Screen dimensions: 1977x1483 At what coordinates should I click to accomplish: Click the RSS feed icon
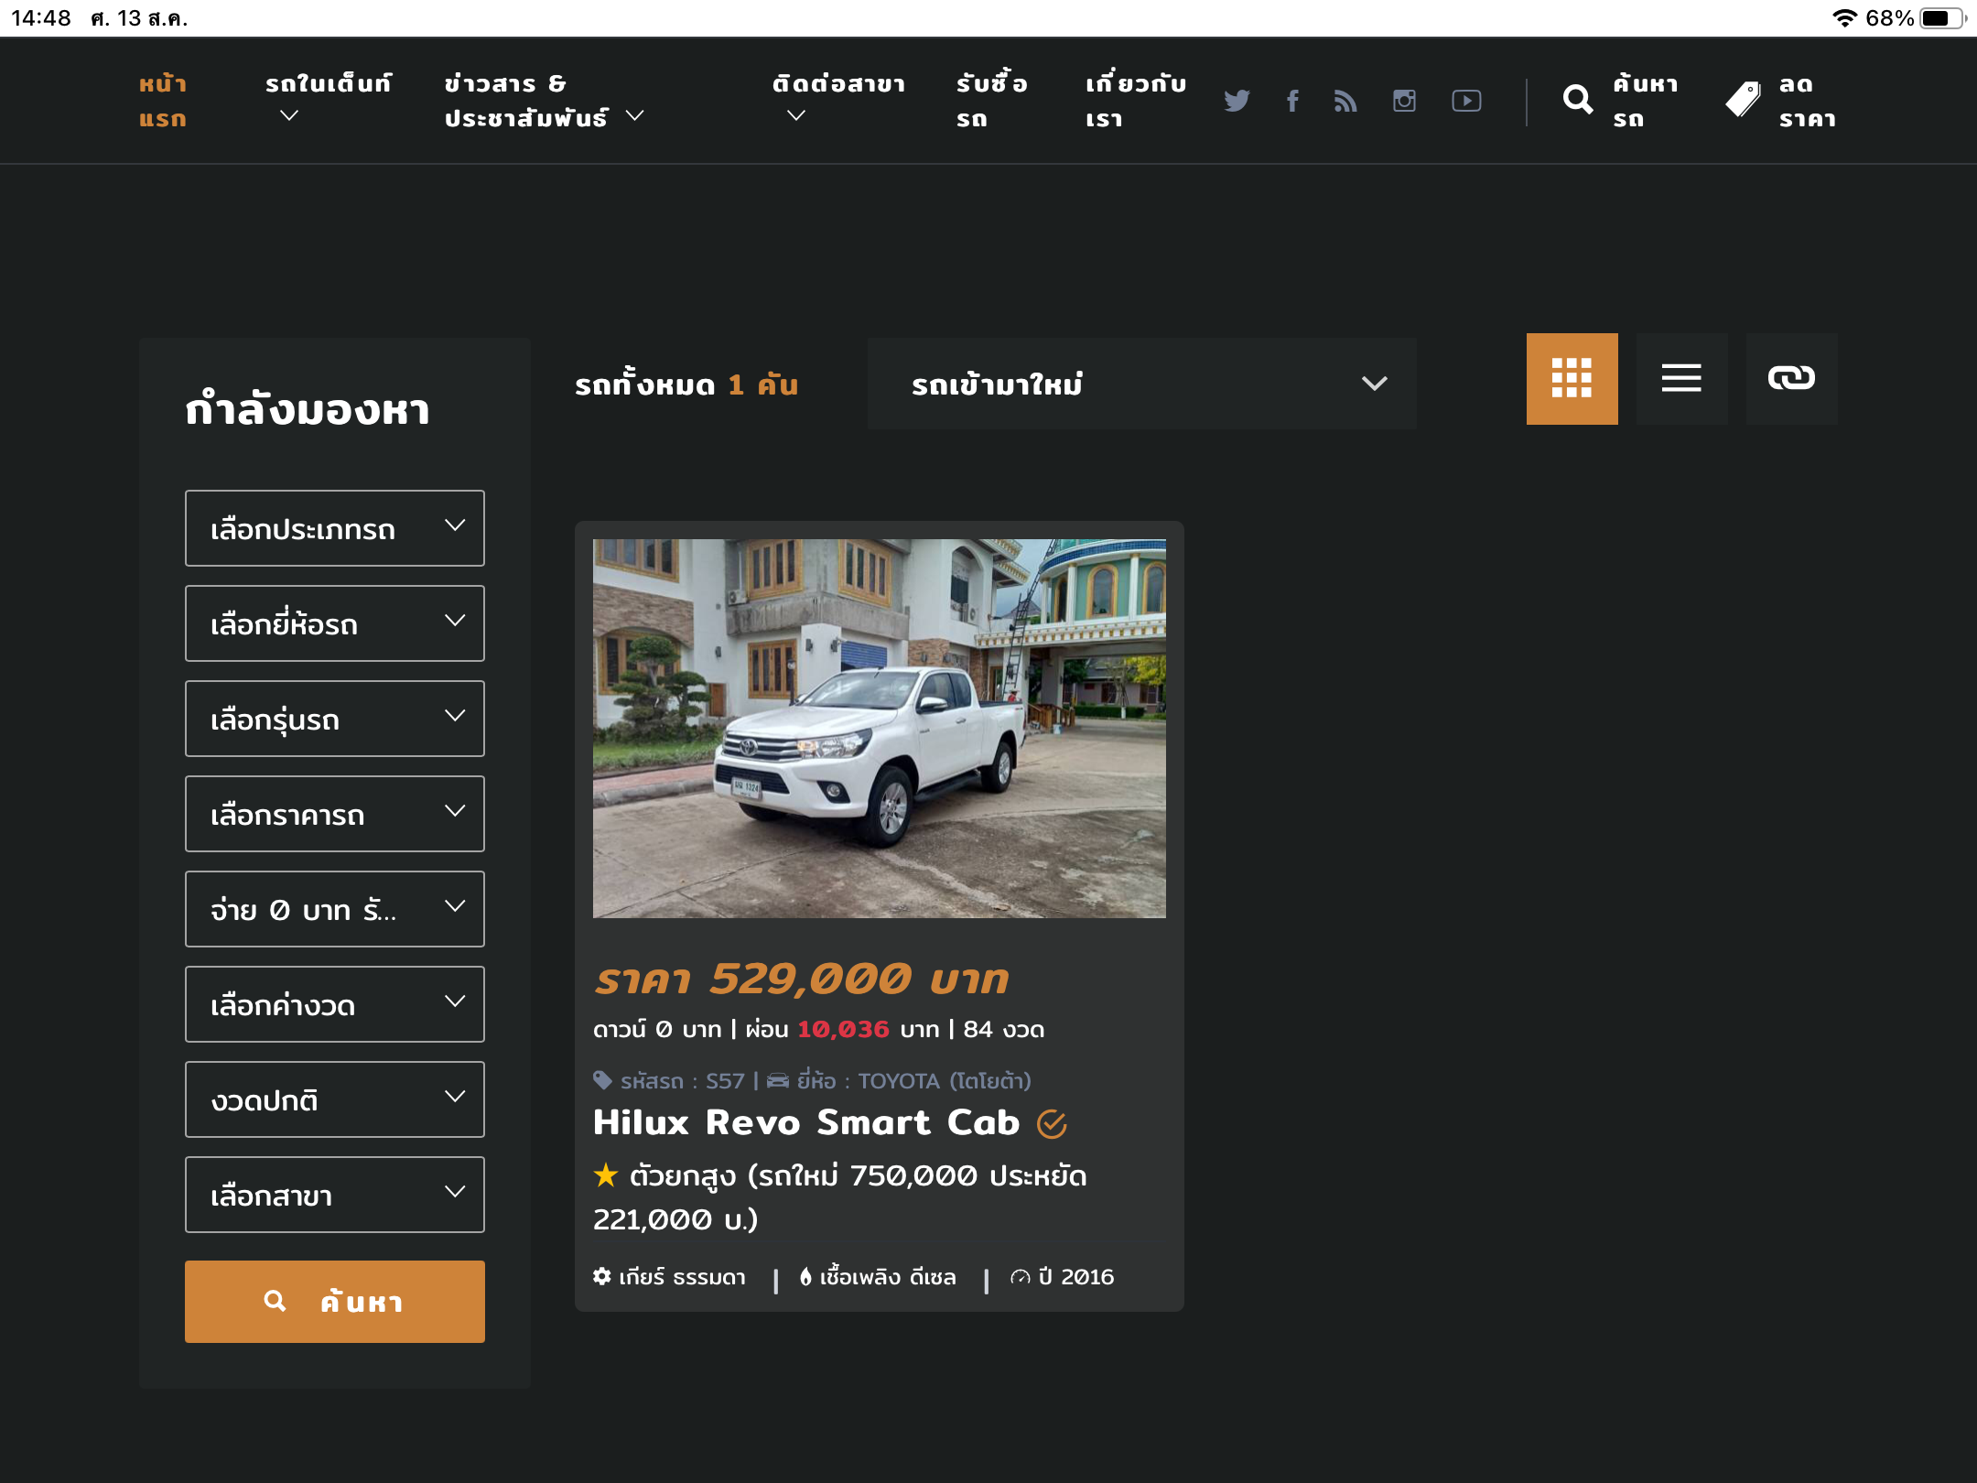(x=1345, y=101)
